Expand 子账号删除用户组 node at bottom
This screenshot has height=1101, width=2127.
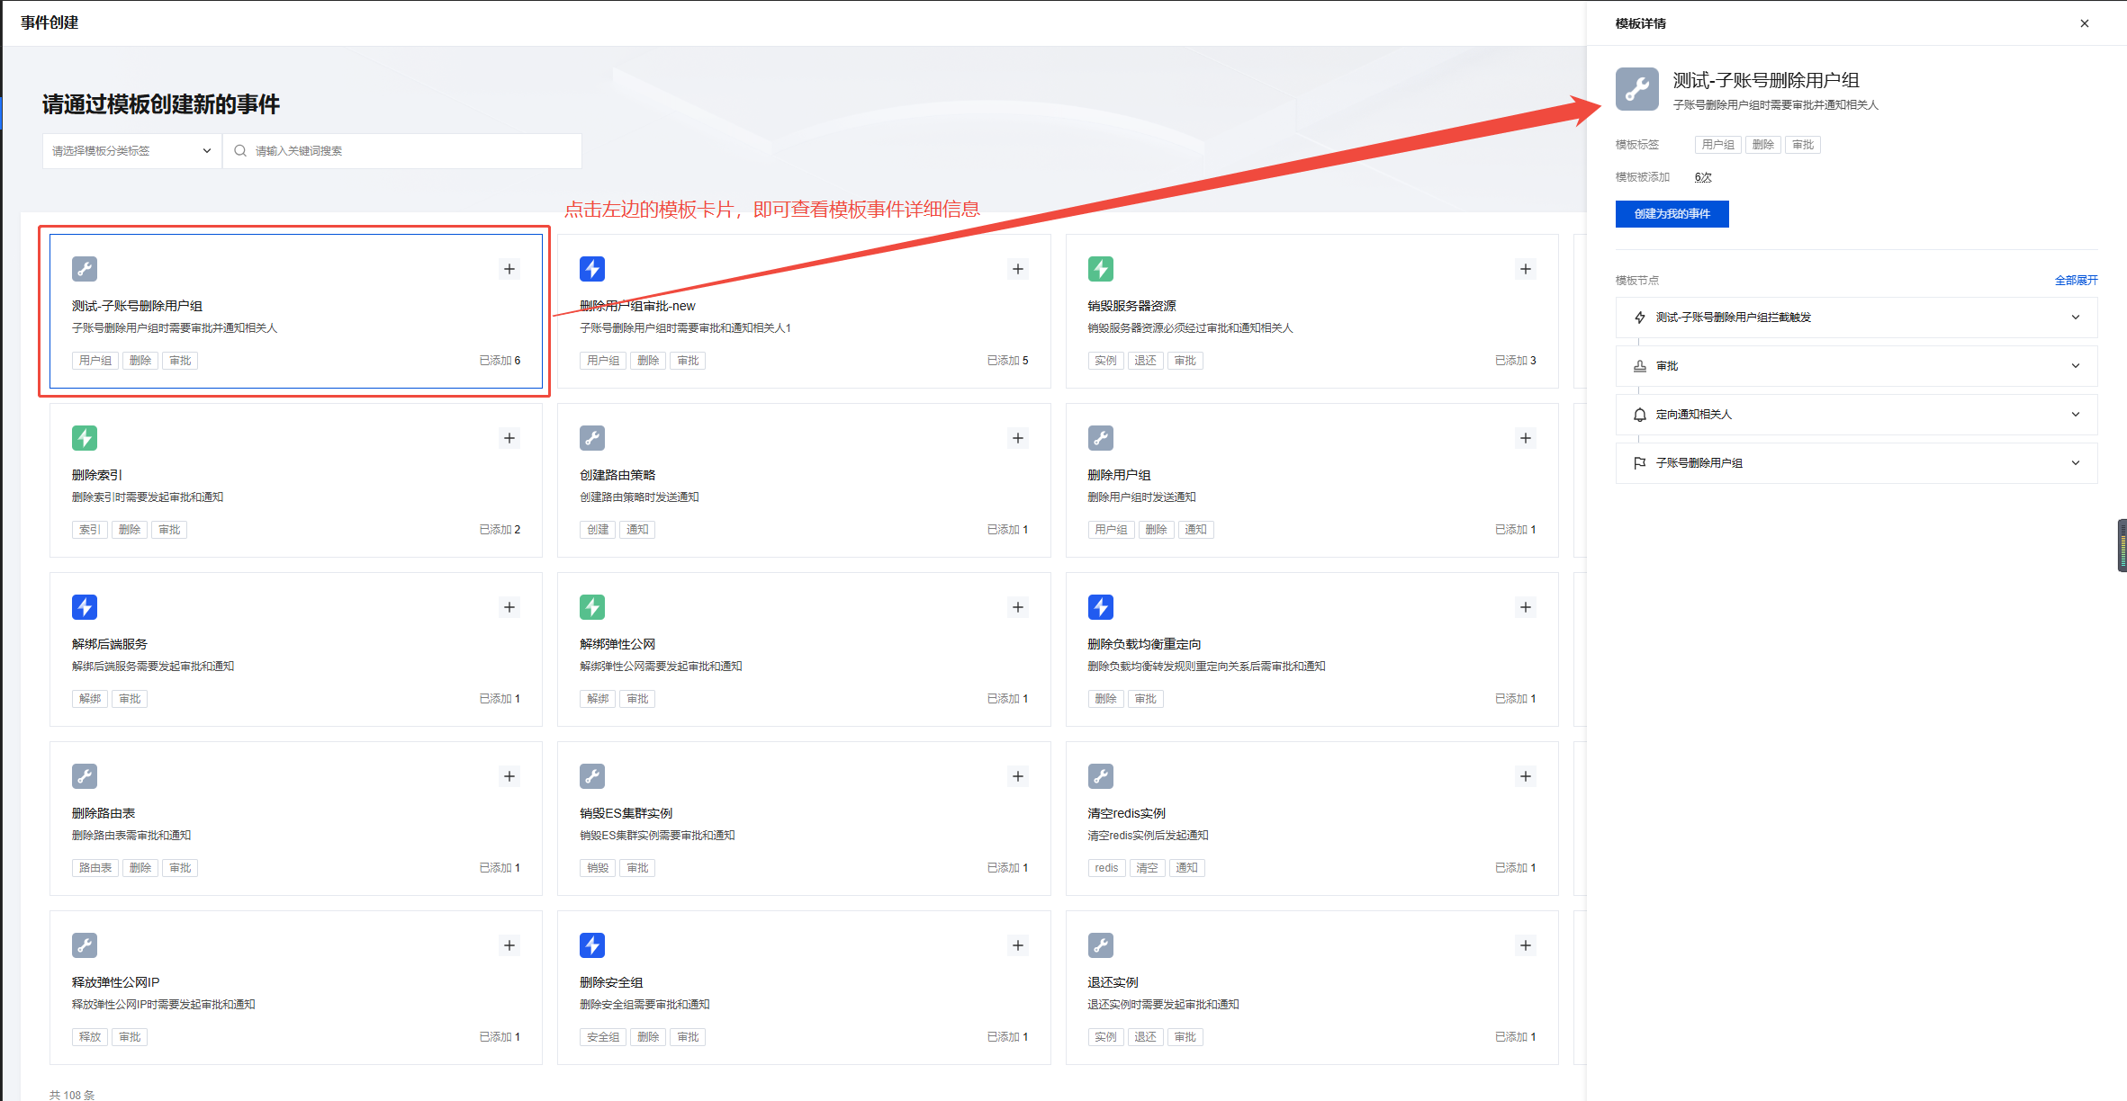2075,463
